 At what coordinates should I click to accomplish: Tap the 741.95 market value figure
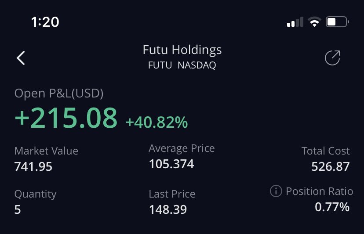(x=33, y=166)
